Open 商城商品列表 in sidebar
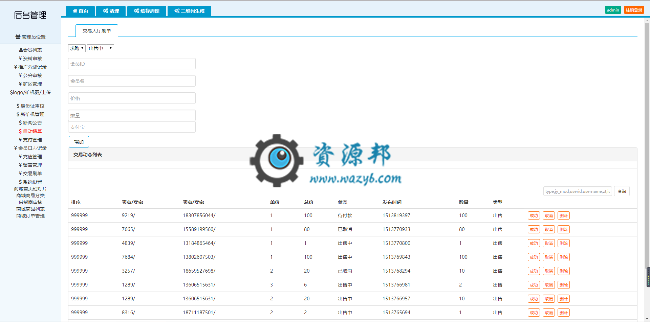 (x=30, y=209)
